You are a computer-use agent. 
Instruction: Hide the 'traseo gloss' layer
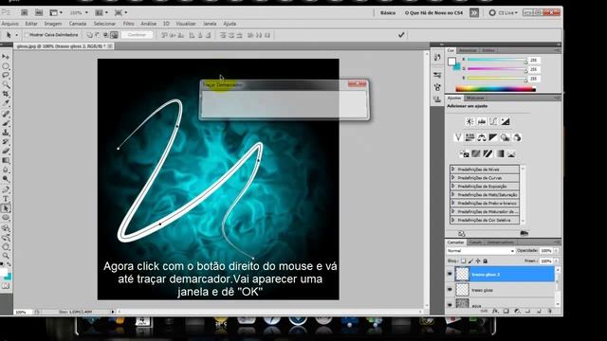coord(450,289)
